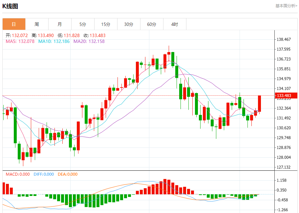Click the 134.979 price axis label
The image size is (299, 213).
click(x=284, y=79)
